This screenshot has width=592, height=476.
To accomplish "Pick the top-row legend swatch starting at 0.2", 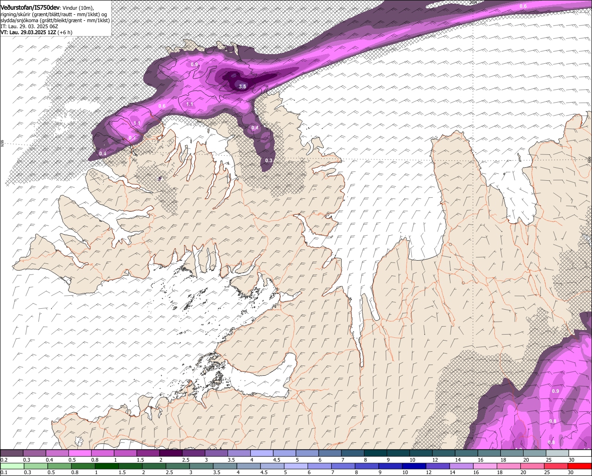I will pos(12,453).
